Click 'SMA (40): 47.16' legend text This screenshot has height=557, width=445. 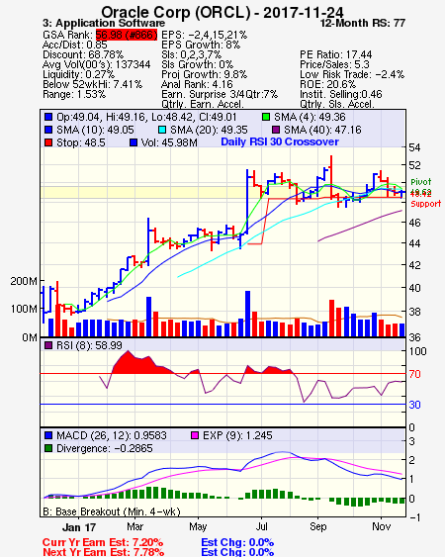click(322, 130)
